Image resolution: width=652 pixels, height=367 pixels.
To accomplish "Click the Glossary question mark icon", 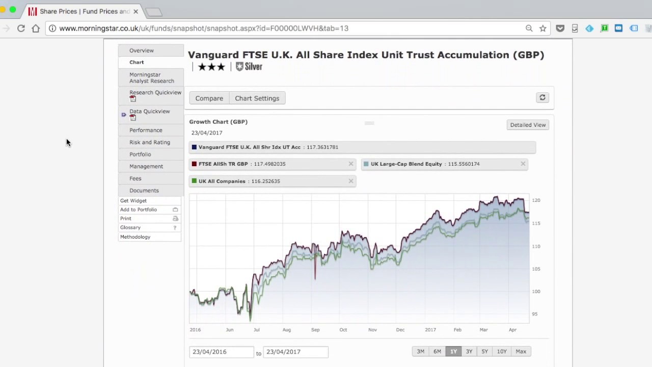I will click(x=175, y=228).
